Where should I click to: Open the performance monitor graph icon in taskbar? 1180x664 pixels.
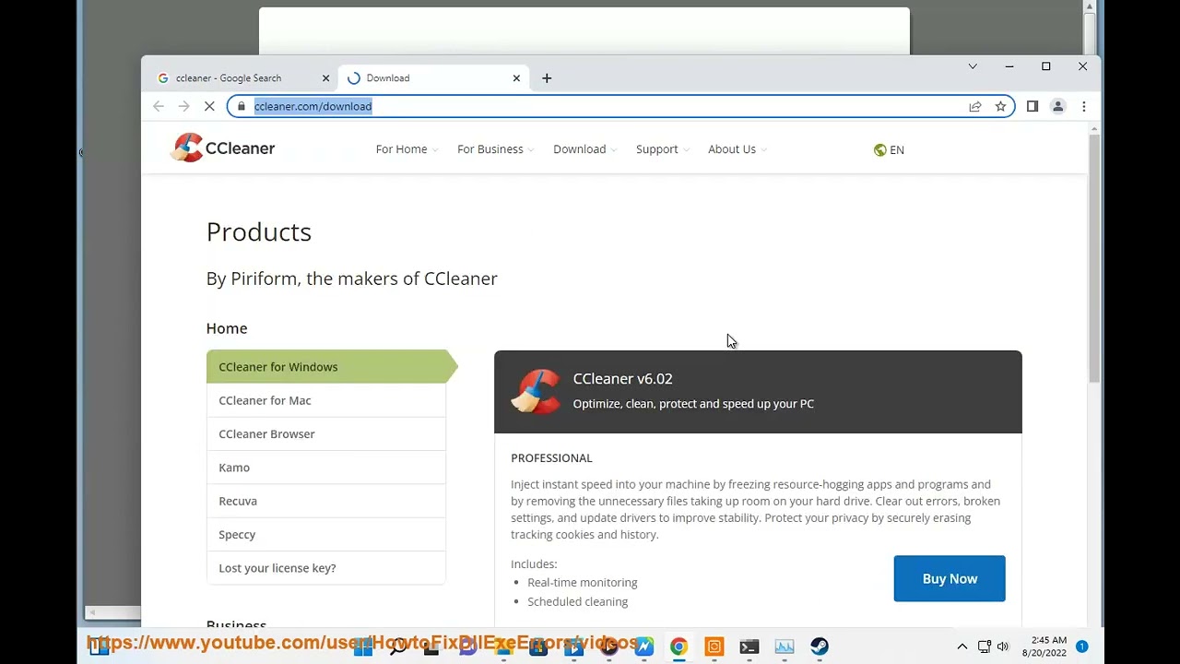(785, 646)
